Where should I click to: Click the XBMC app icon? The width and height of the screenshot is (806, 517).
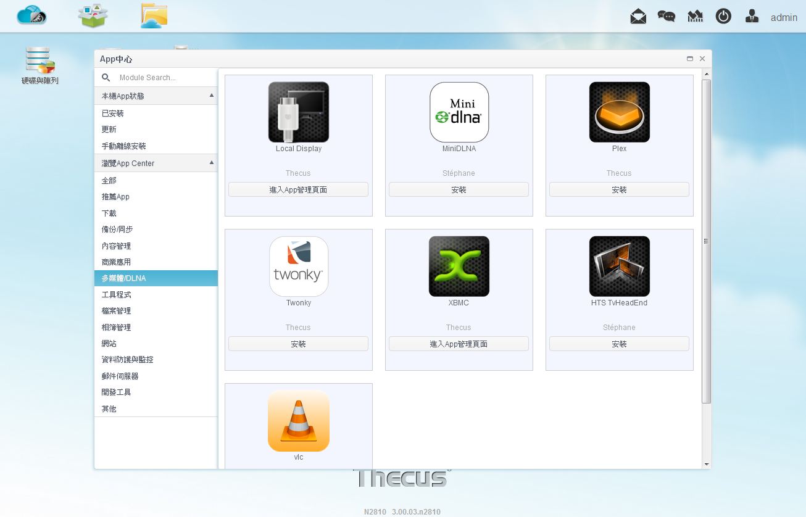459,267
